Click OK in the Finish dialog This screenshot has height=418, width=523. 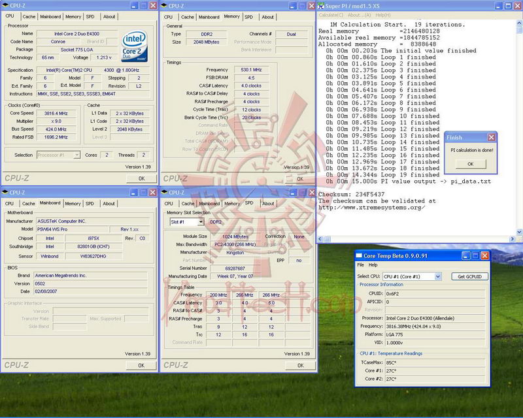coord(471,164)
